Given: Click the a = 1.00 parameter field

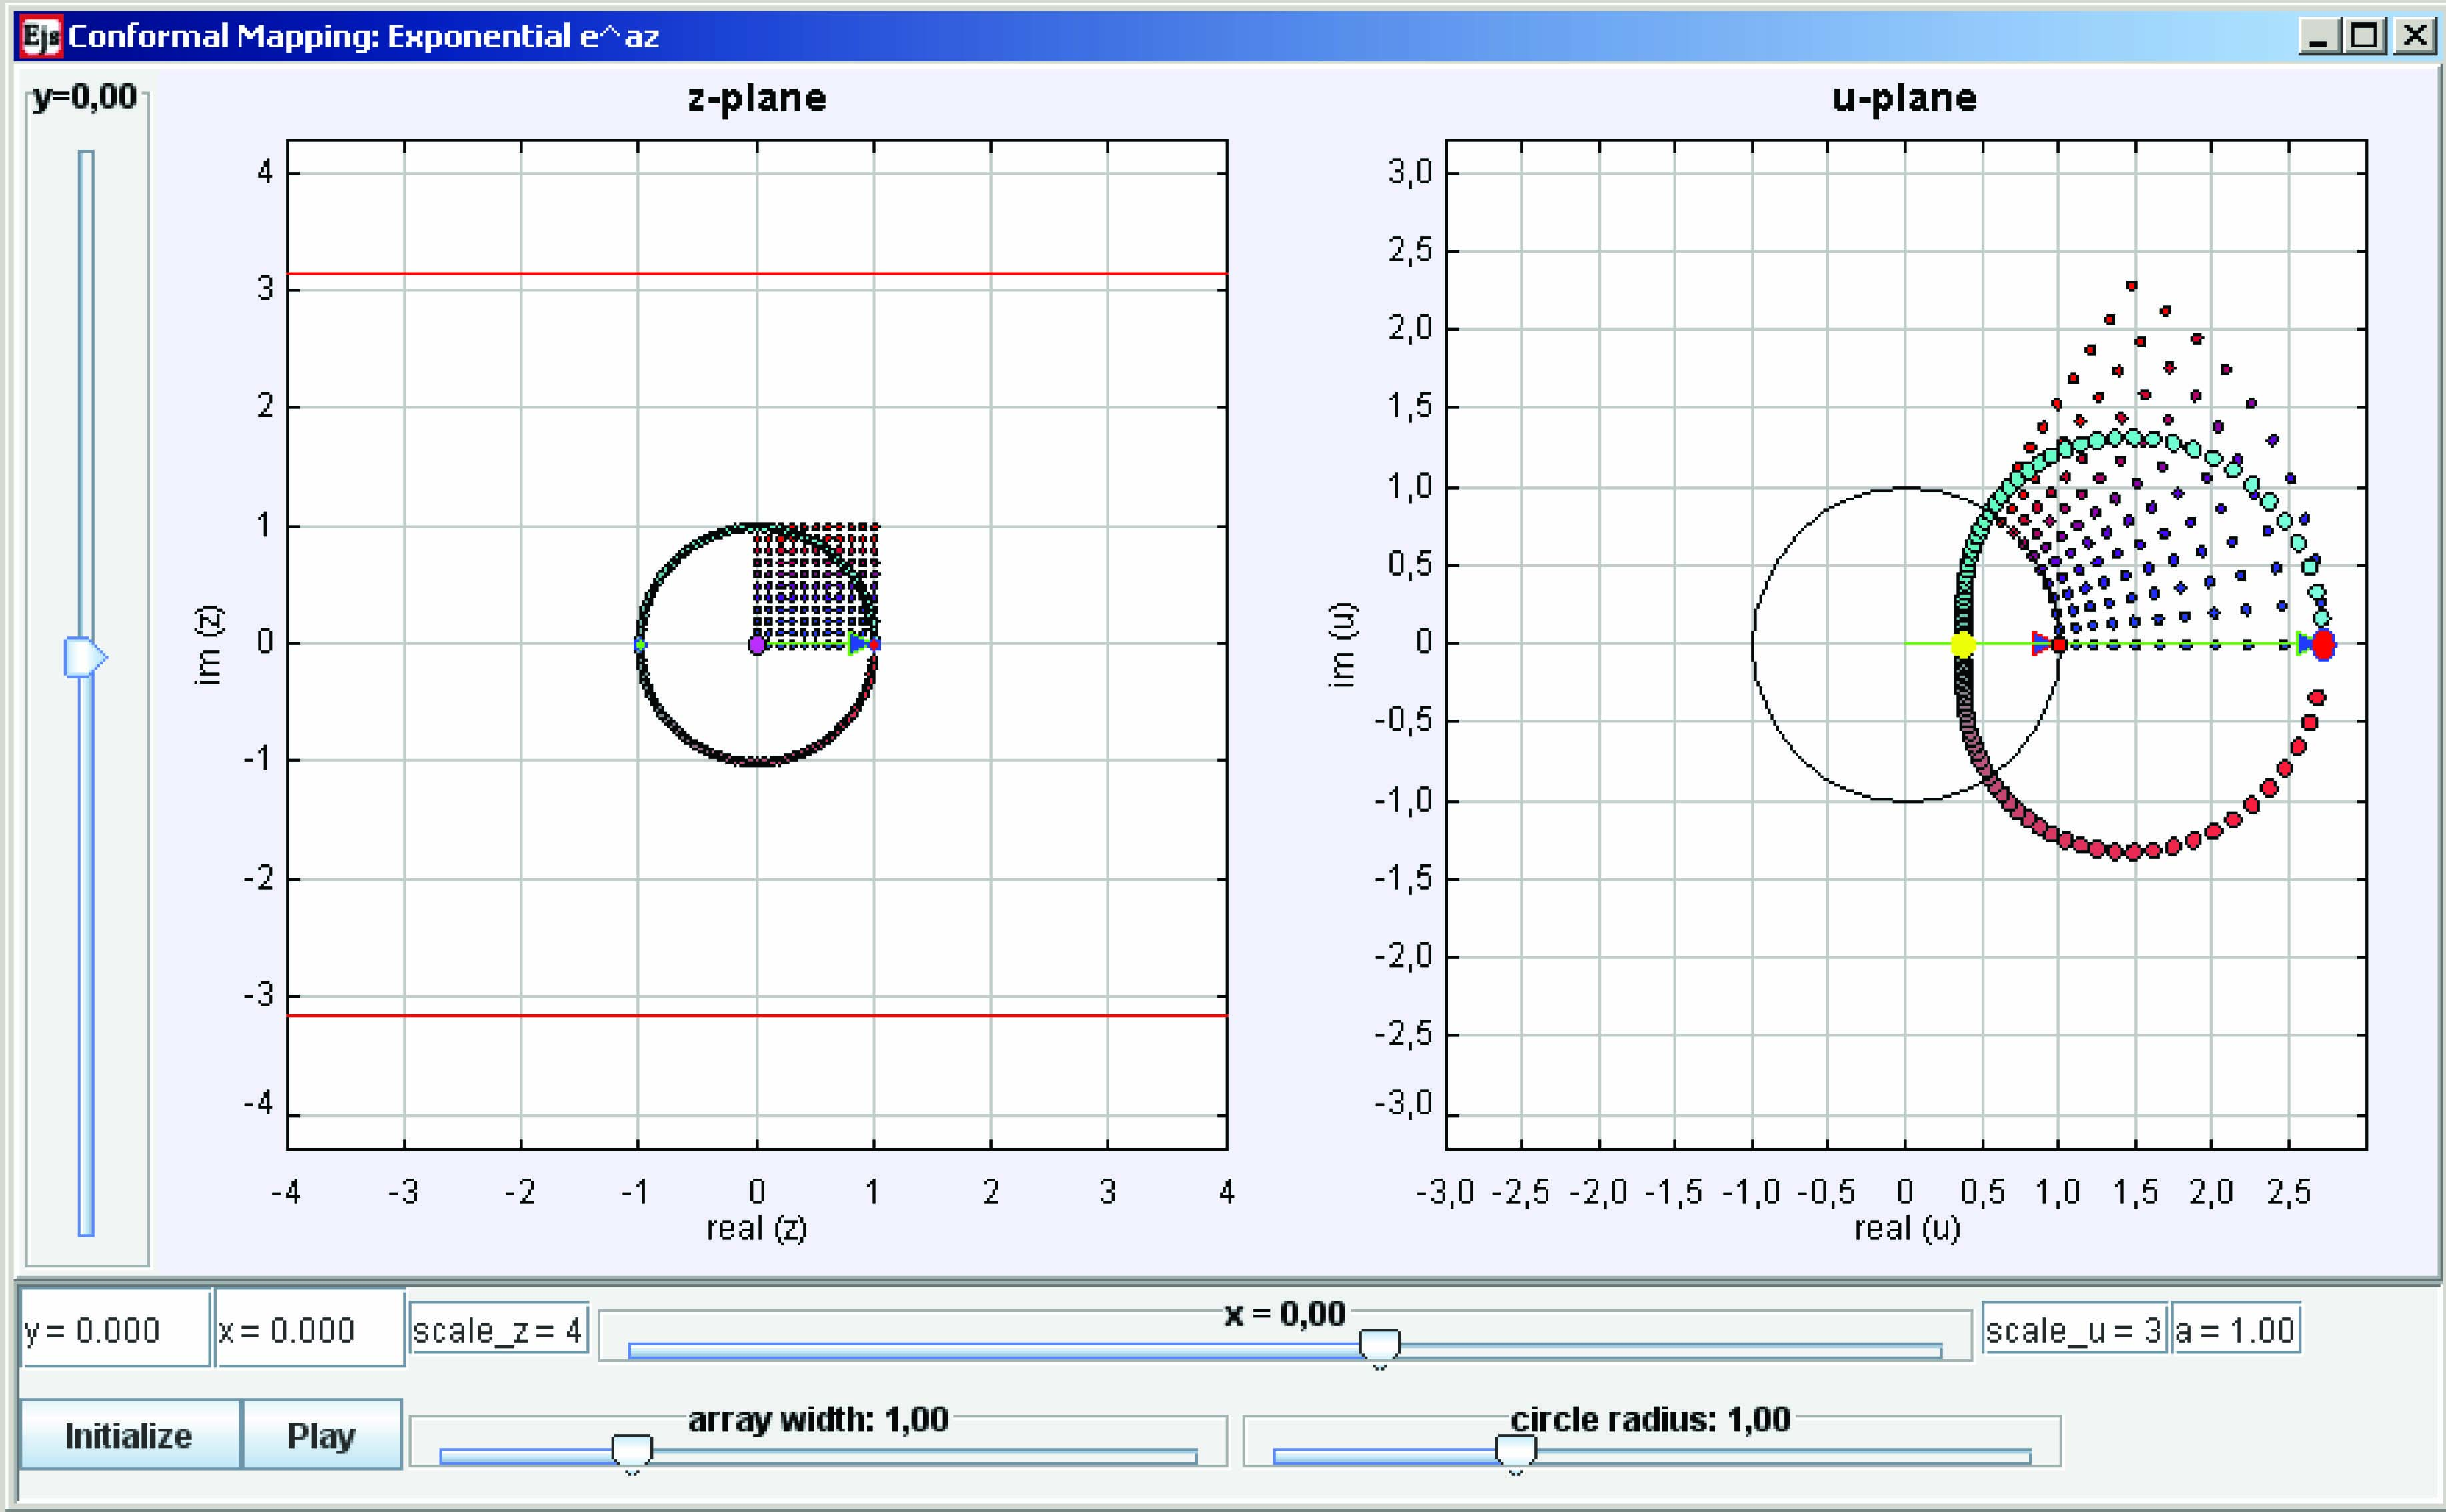Looking at the screenshot, I should (2235, 1329).
